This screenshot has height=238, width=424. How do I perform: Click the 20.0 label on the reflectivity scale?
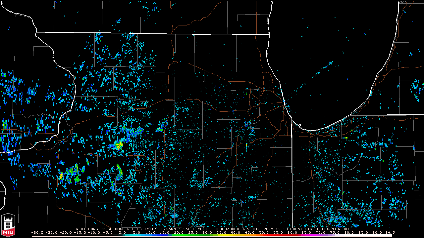coord(179,232)
